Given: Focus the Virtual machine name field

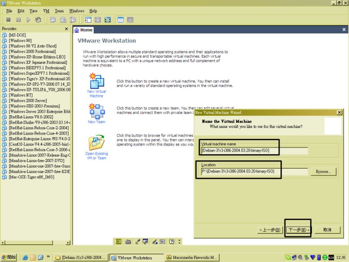Looking at the screenshot, I should [x=254, y=151].
